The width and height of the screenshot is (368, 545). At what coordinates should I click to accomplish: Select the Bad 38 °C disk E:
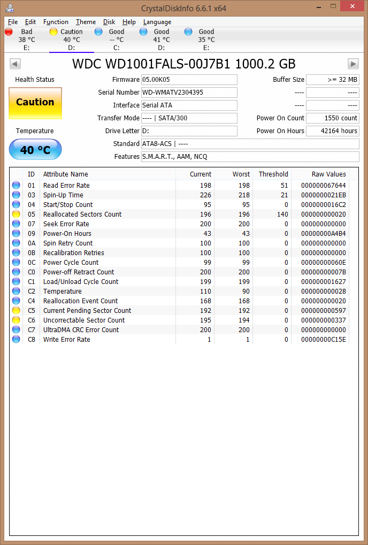pos(26,39)
